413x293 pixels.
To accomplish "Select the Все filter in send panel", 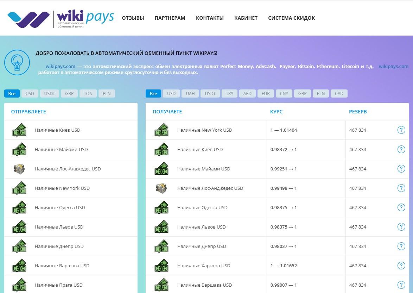I will [x=12, y=93].
